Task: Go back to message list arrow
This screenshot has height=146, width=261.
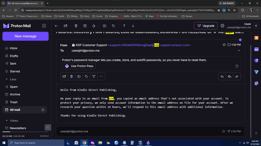Action: [x=56, y=26]
